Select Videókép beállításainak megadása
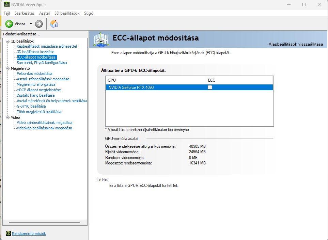The width and height of the screenshot is (328, 240). click(x=44, y=128)
